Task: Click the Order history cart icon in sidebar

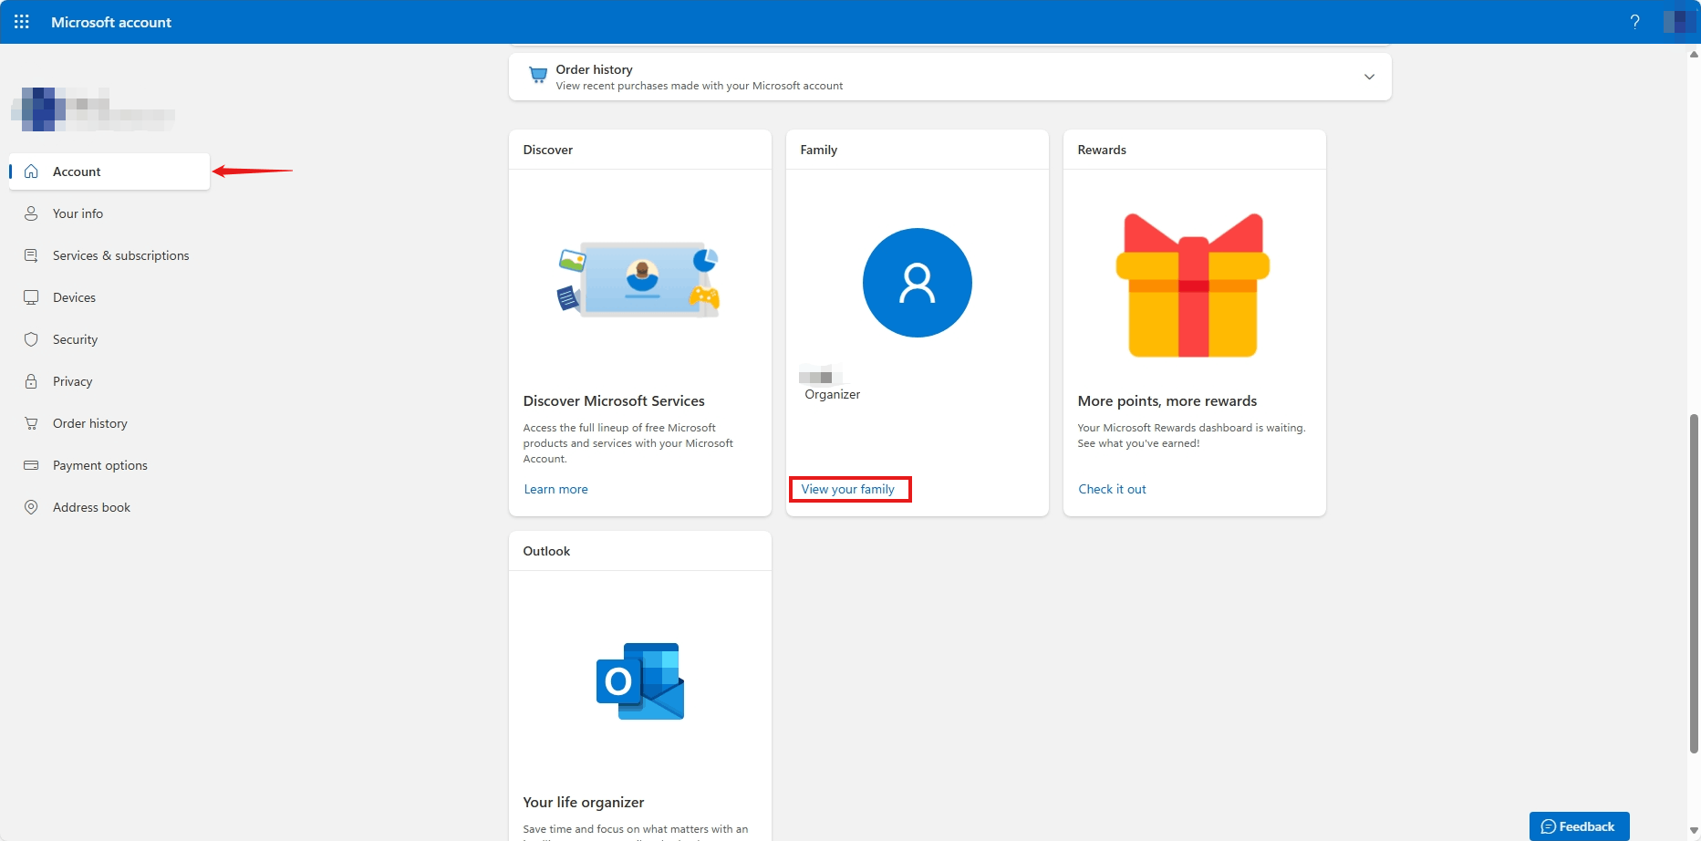Action: (31, 423)
